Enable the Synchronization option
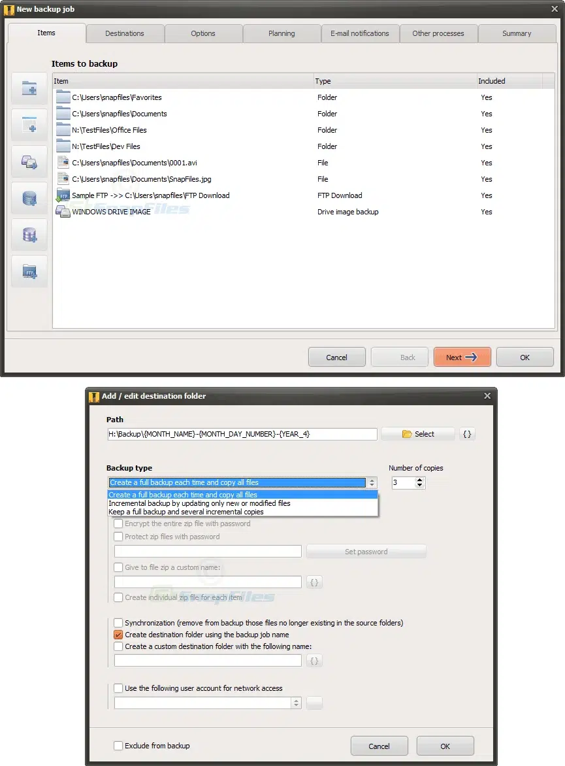 [118, 623]
